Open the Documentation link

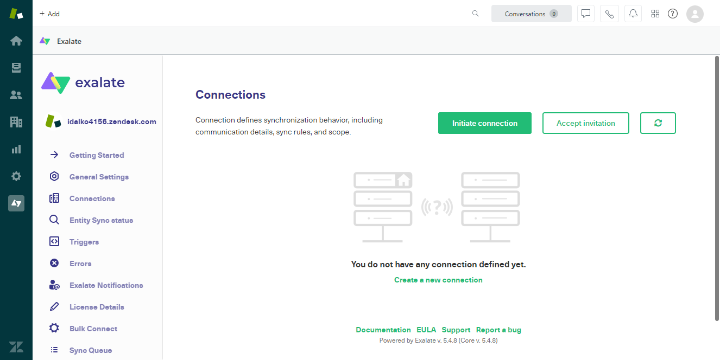tap(383, 330)
